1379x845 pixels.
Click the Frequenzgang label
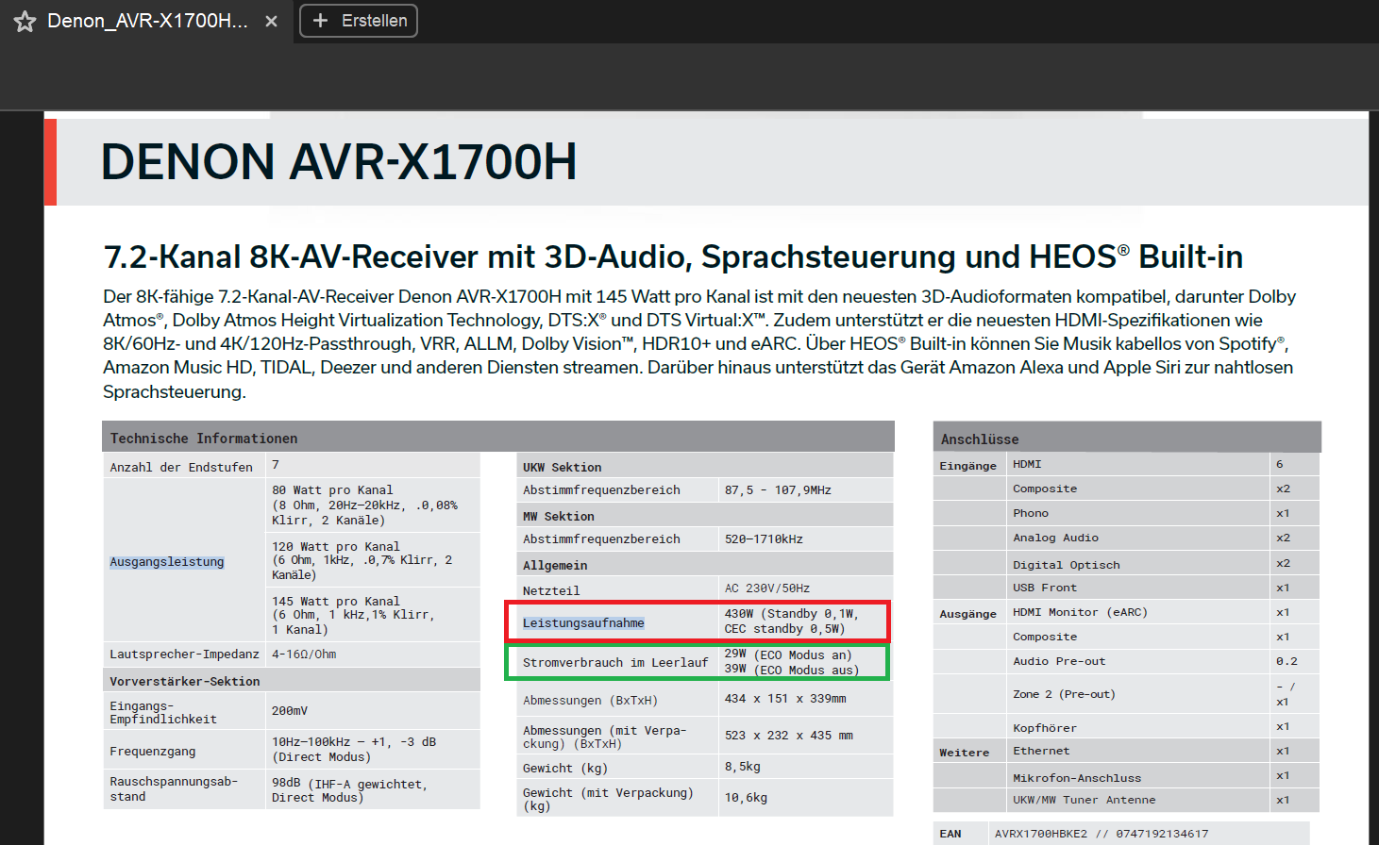tap(153, 752)
